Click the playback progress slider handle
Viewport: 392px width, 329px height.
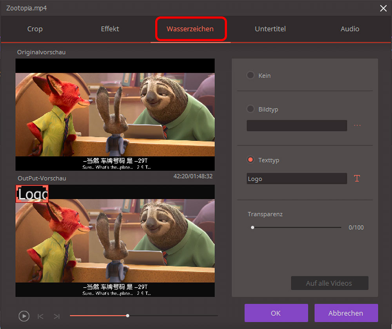point(128,316)
